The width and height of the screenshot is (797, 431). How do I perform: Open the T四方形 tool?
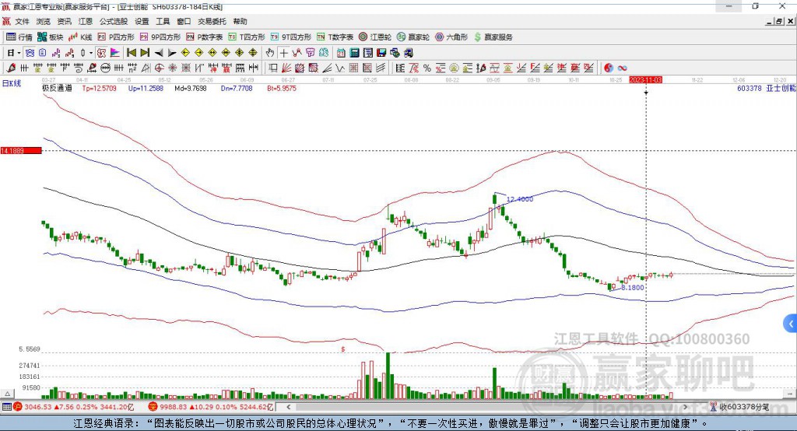point(247,37)
